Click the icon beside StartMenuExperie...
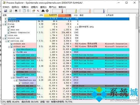 [14, 49]
